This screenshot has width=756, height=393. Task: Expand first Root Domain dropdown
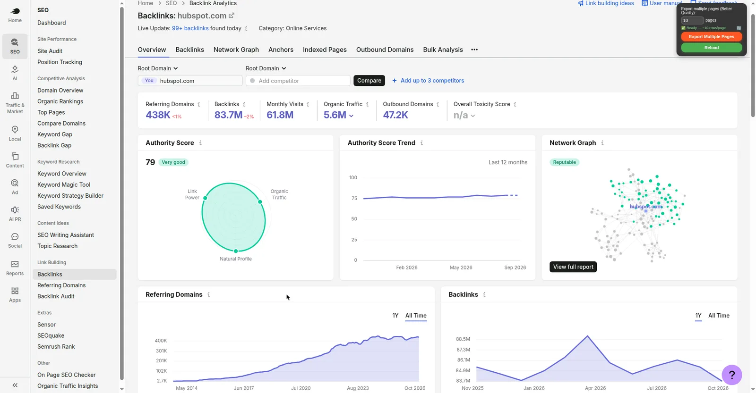[158, 68]
